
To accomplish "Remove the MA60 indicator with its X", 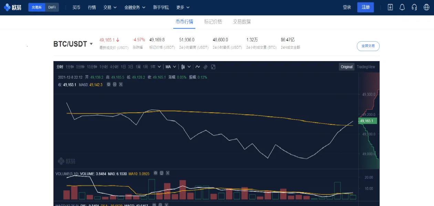I will [x=121, y=84].
